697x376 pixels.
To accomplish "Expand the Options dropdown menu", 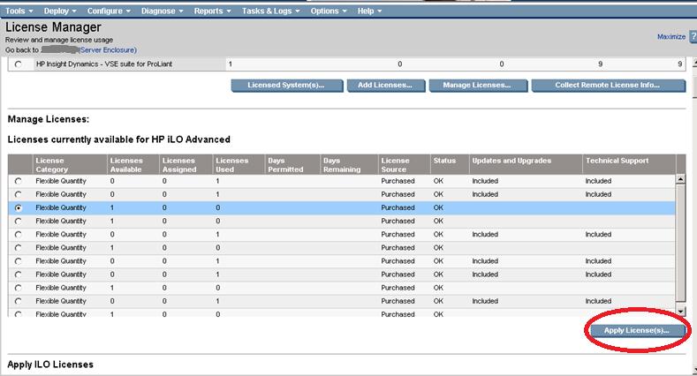I will click(x=329, y=11).
